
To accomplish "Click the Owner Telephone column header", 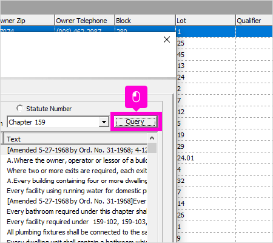I will pyautogui.click(x=85, y=21).
